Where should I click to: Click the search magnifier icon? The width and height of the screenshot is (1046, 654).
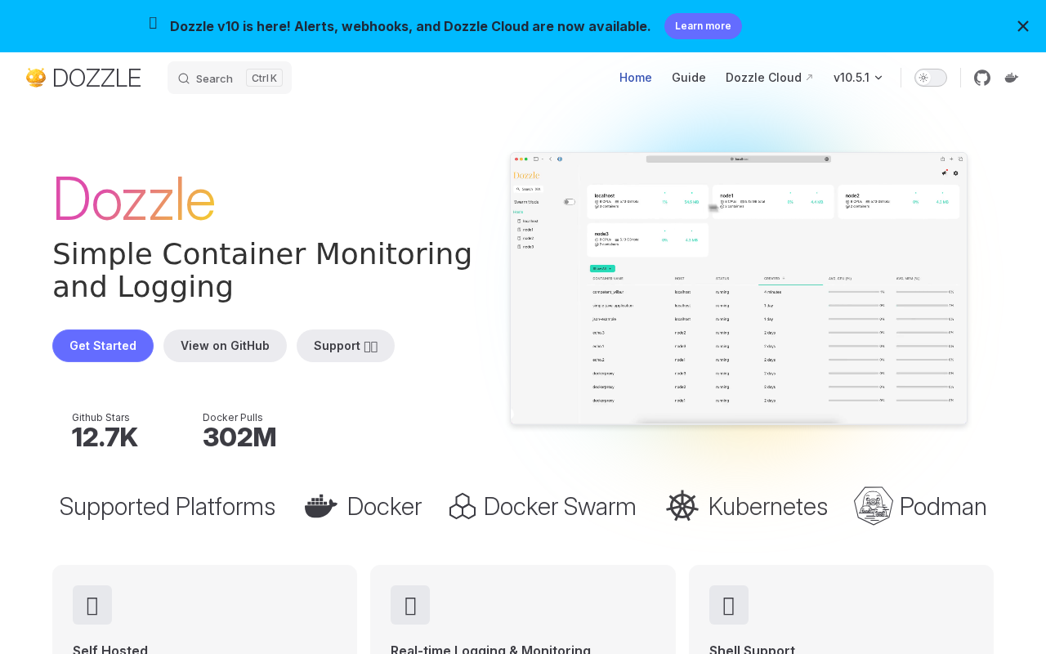pos(184,78)
